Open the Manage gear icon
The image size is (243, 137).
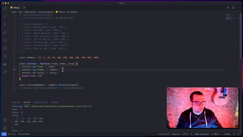tap(5, 128)
